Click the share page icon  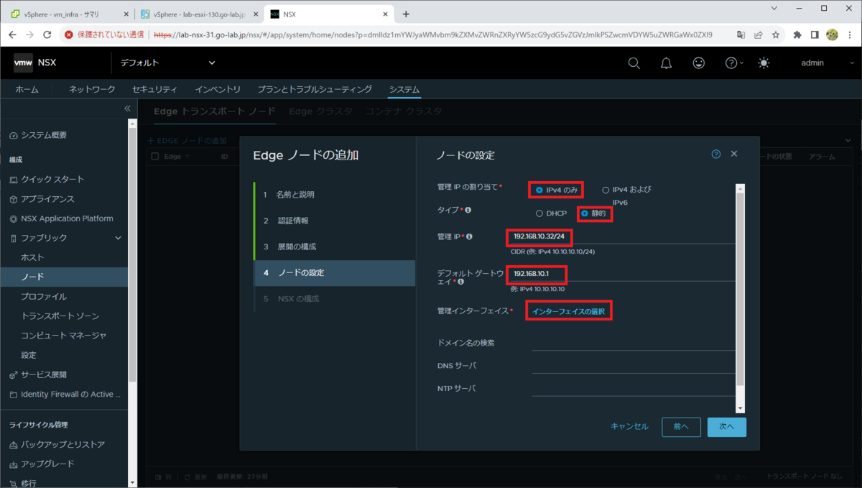click(759, 34)
